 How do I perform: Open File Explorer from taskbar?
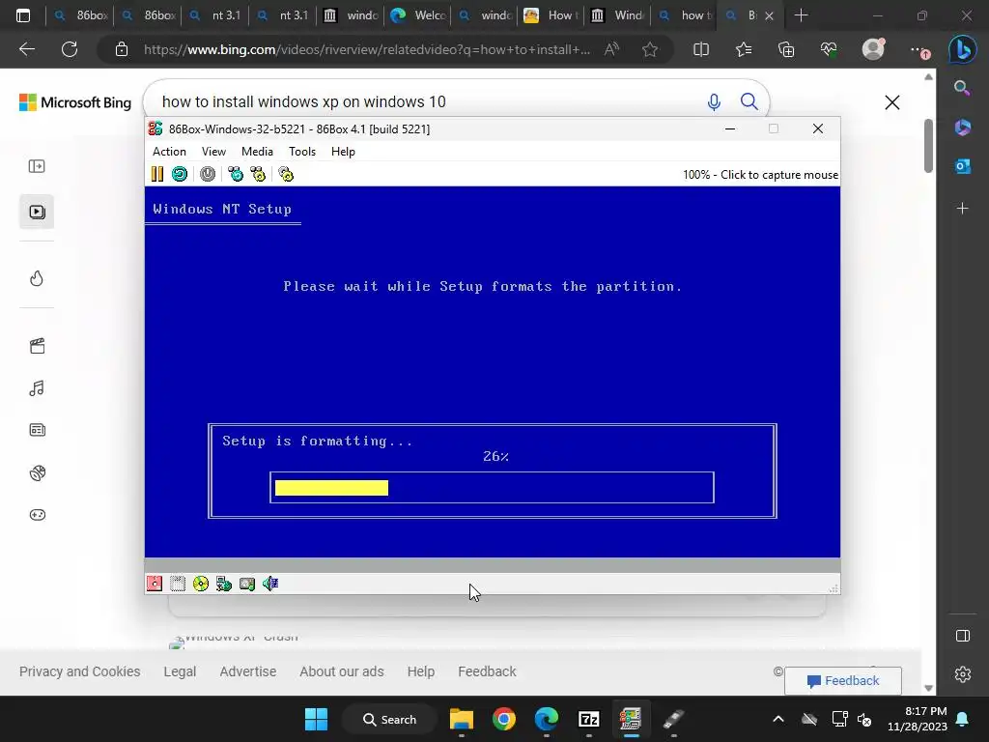click(461, 719)
